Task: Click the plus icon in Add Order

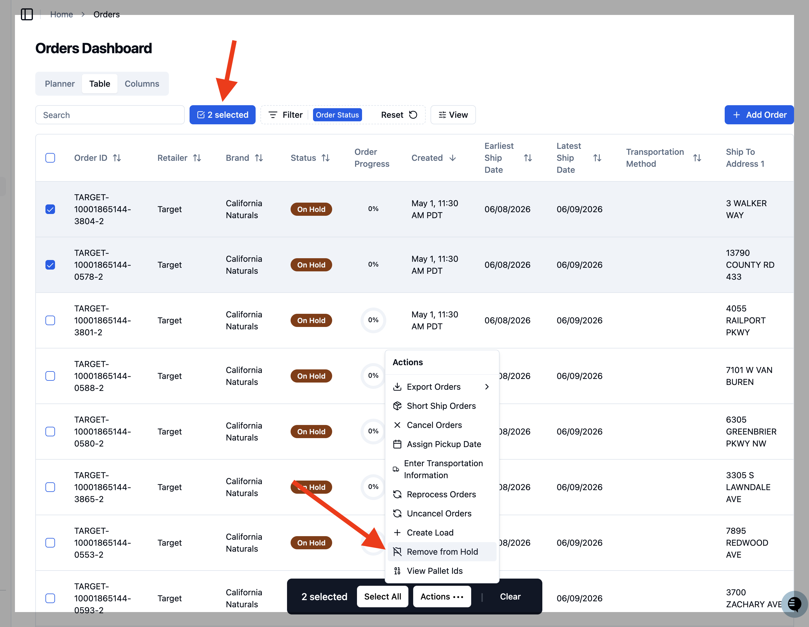Action: coord(736,115)
